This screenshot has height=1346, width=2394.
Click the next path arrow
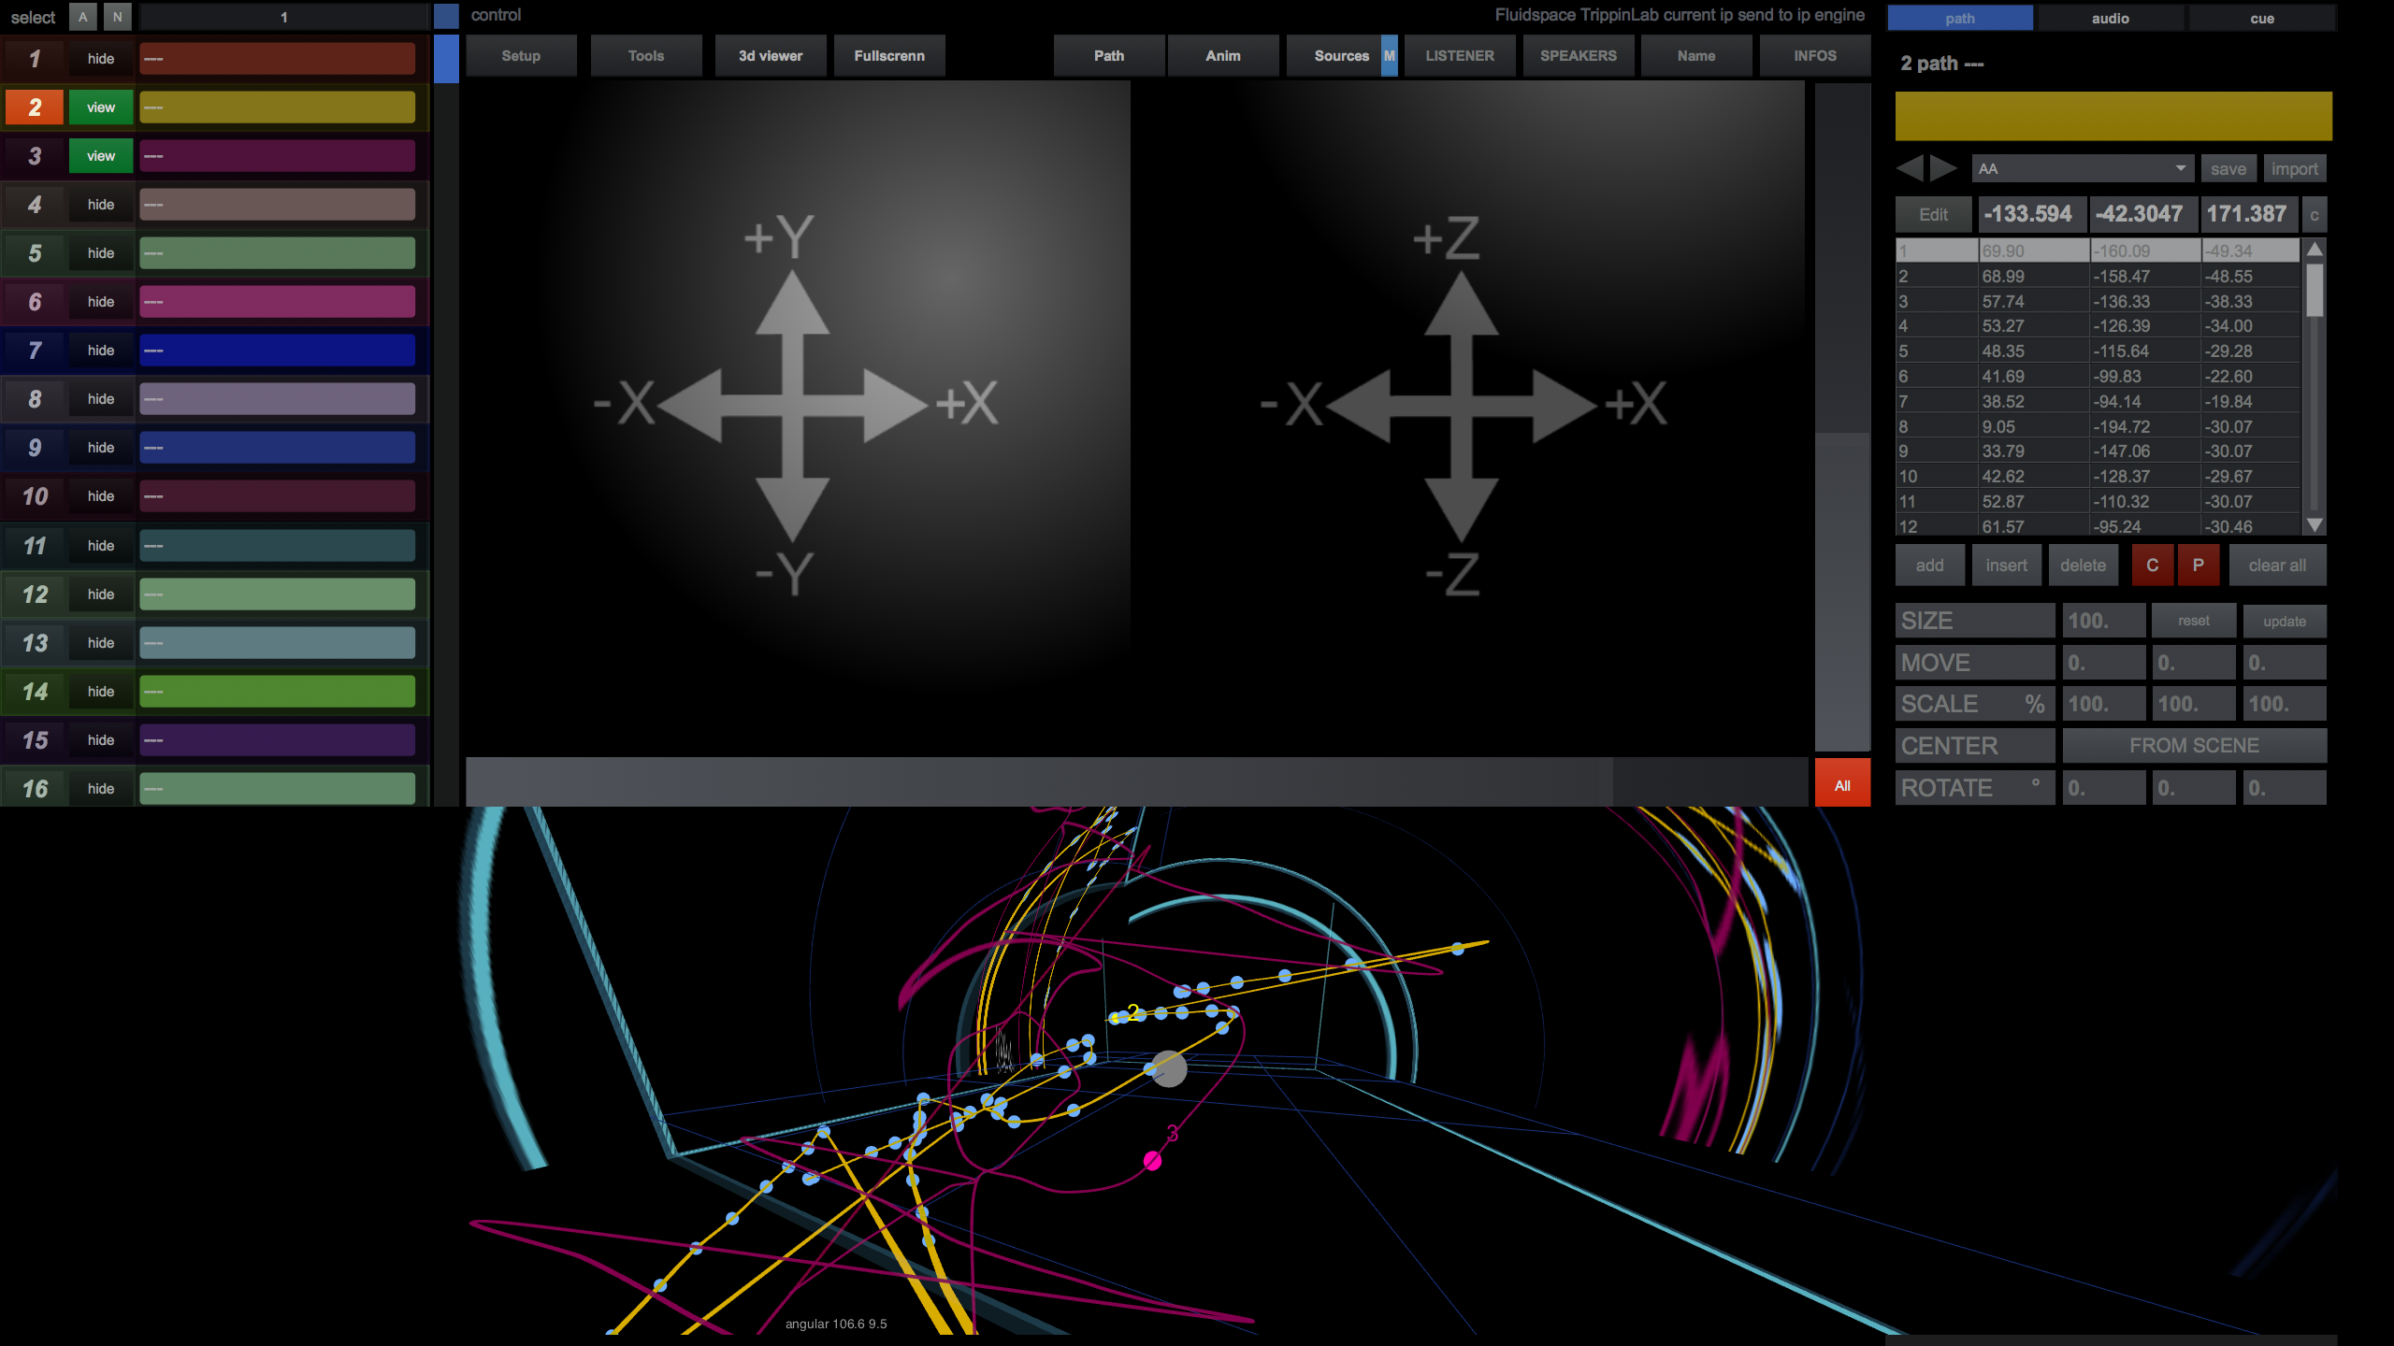point(1943,168)
